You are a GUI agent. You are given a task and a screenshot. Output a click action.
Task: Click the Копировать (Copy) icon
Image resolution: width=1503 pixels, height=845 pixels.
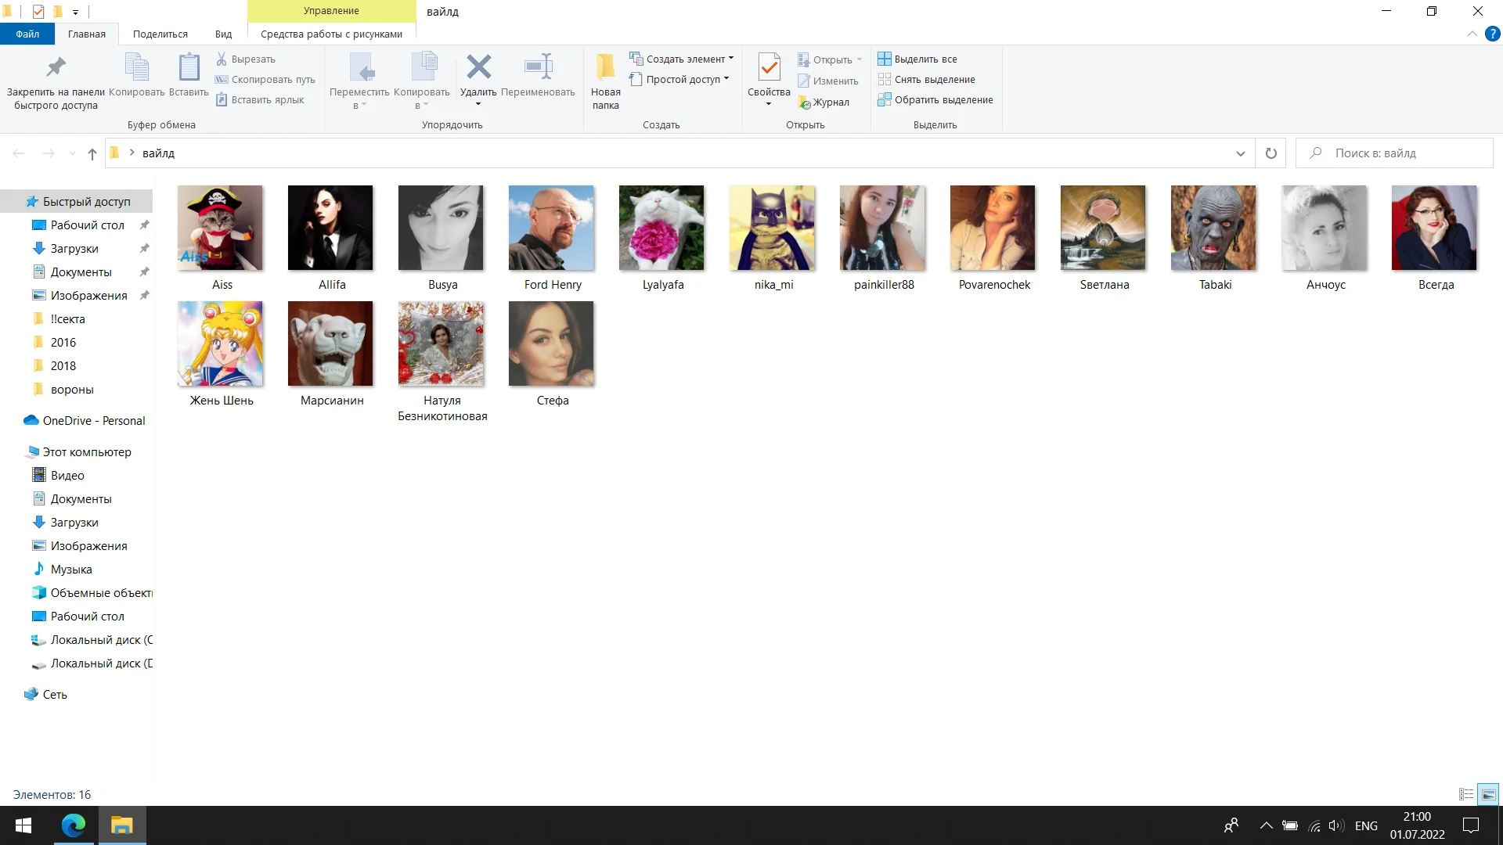click(138, 69)
